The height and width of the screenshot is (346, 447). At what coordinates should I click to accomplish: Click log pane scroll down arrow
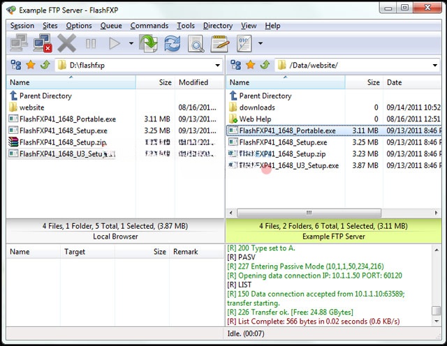[x=437, y=321]
